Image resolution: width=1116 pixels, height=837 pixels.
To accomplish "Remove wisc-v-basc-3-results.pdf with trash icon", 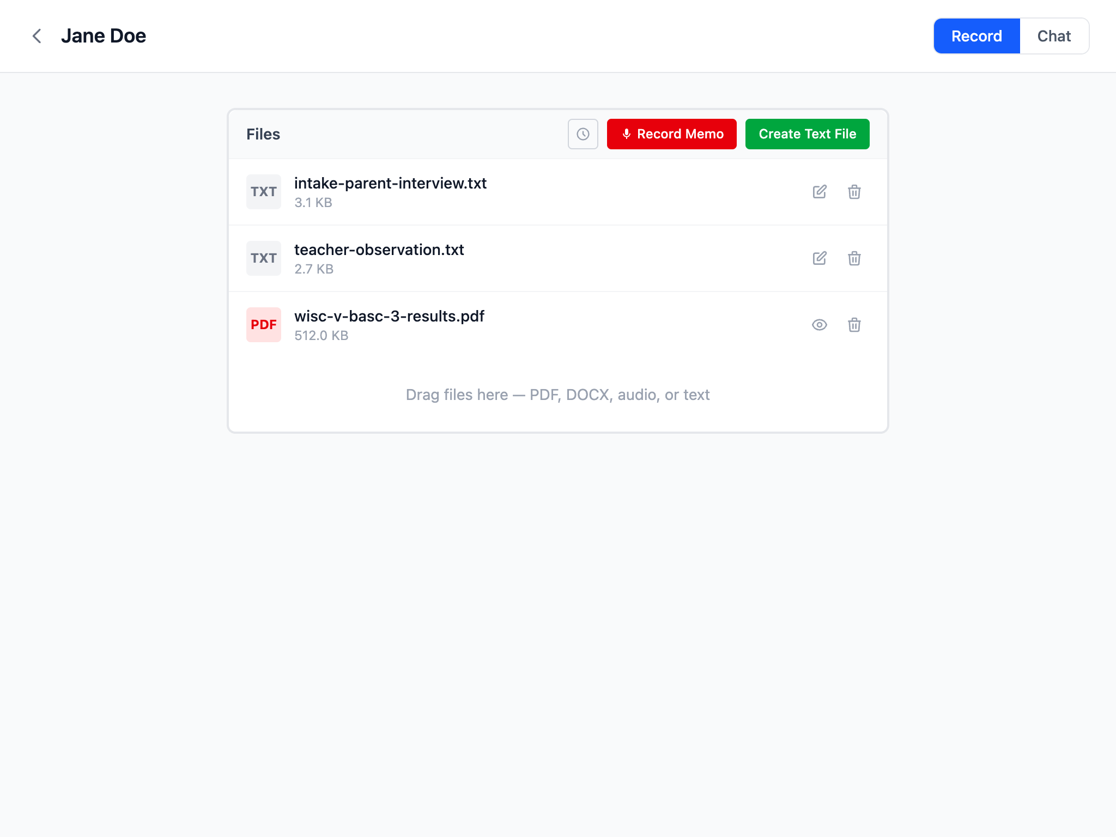I will pos(854,325).
